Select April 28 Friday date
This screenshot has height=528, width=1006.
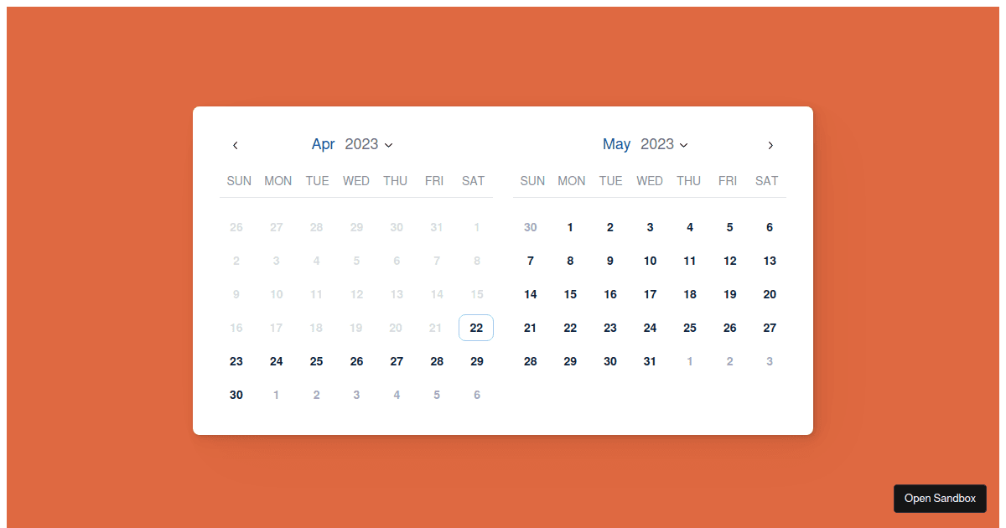[x=437, y=361]
